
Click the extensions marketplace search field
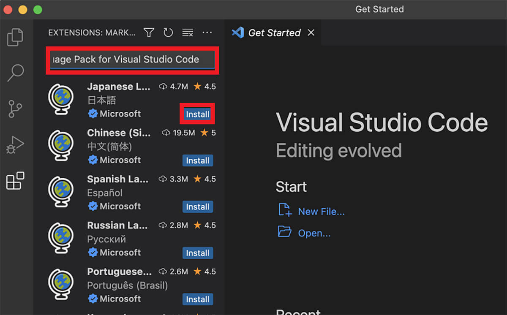pos(132,60)
